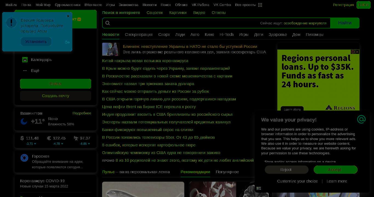The height and width of the screenshot is (197, 374).
Task: Open headline Экономист назвал три признака заката доллара
Action: click(148, 84)
